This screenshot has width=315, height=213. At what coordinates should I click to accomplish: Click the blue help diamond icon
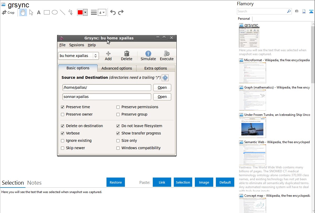click(x=165, y=78)
